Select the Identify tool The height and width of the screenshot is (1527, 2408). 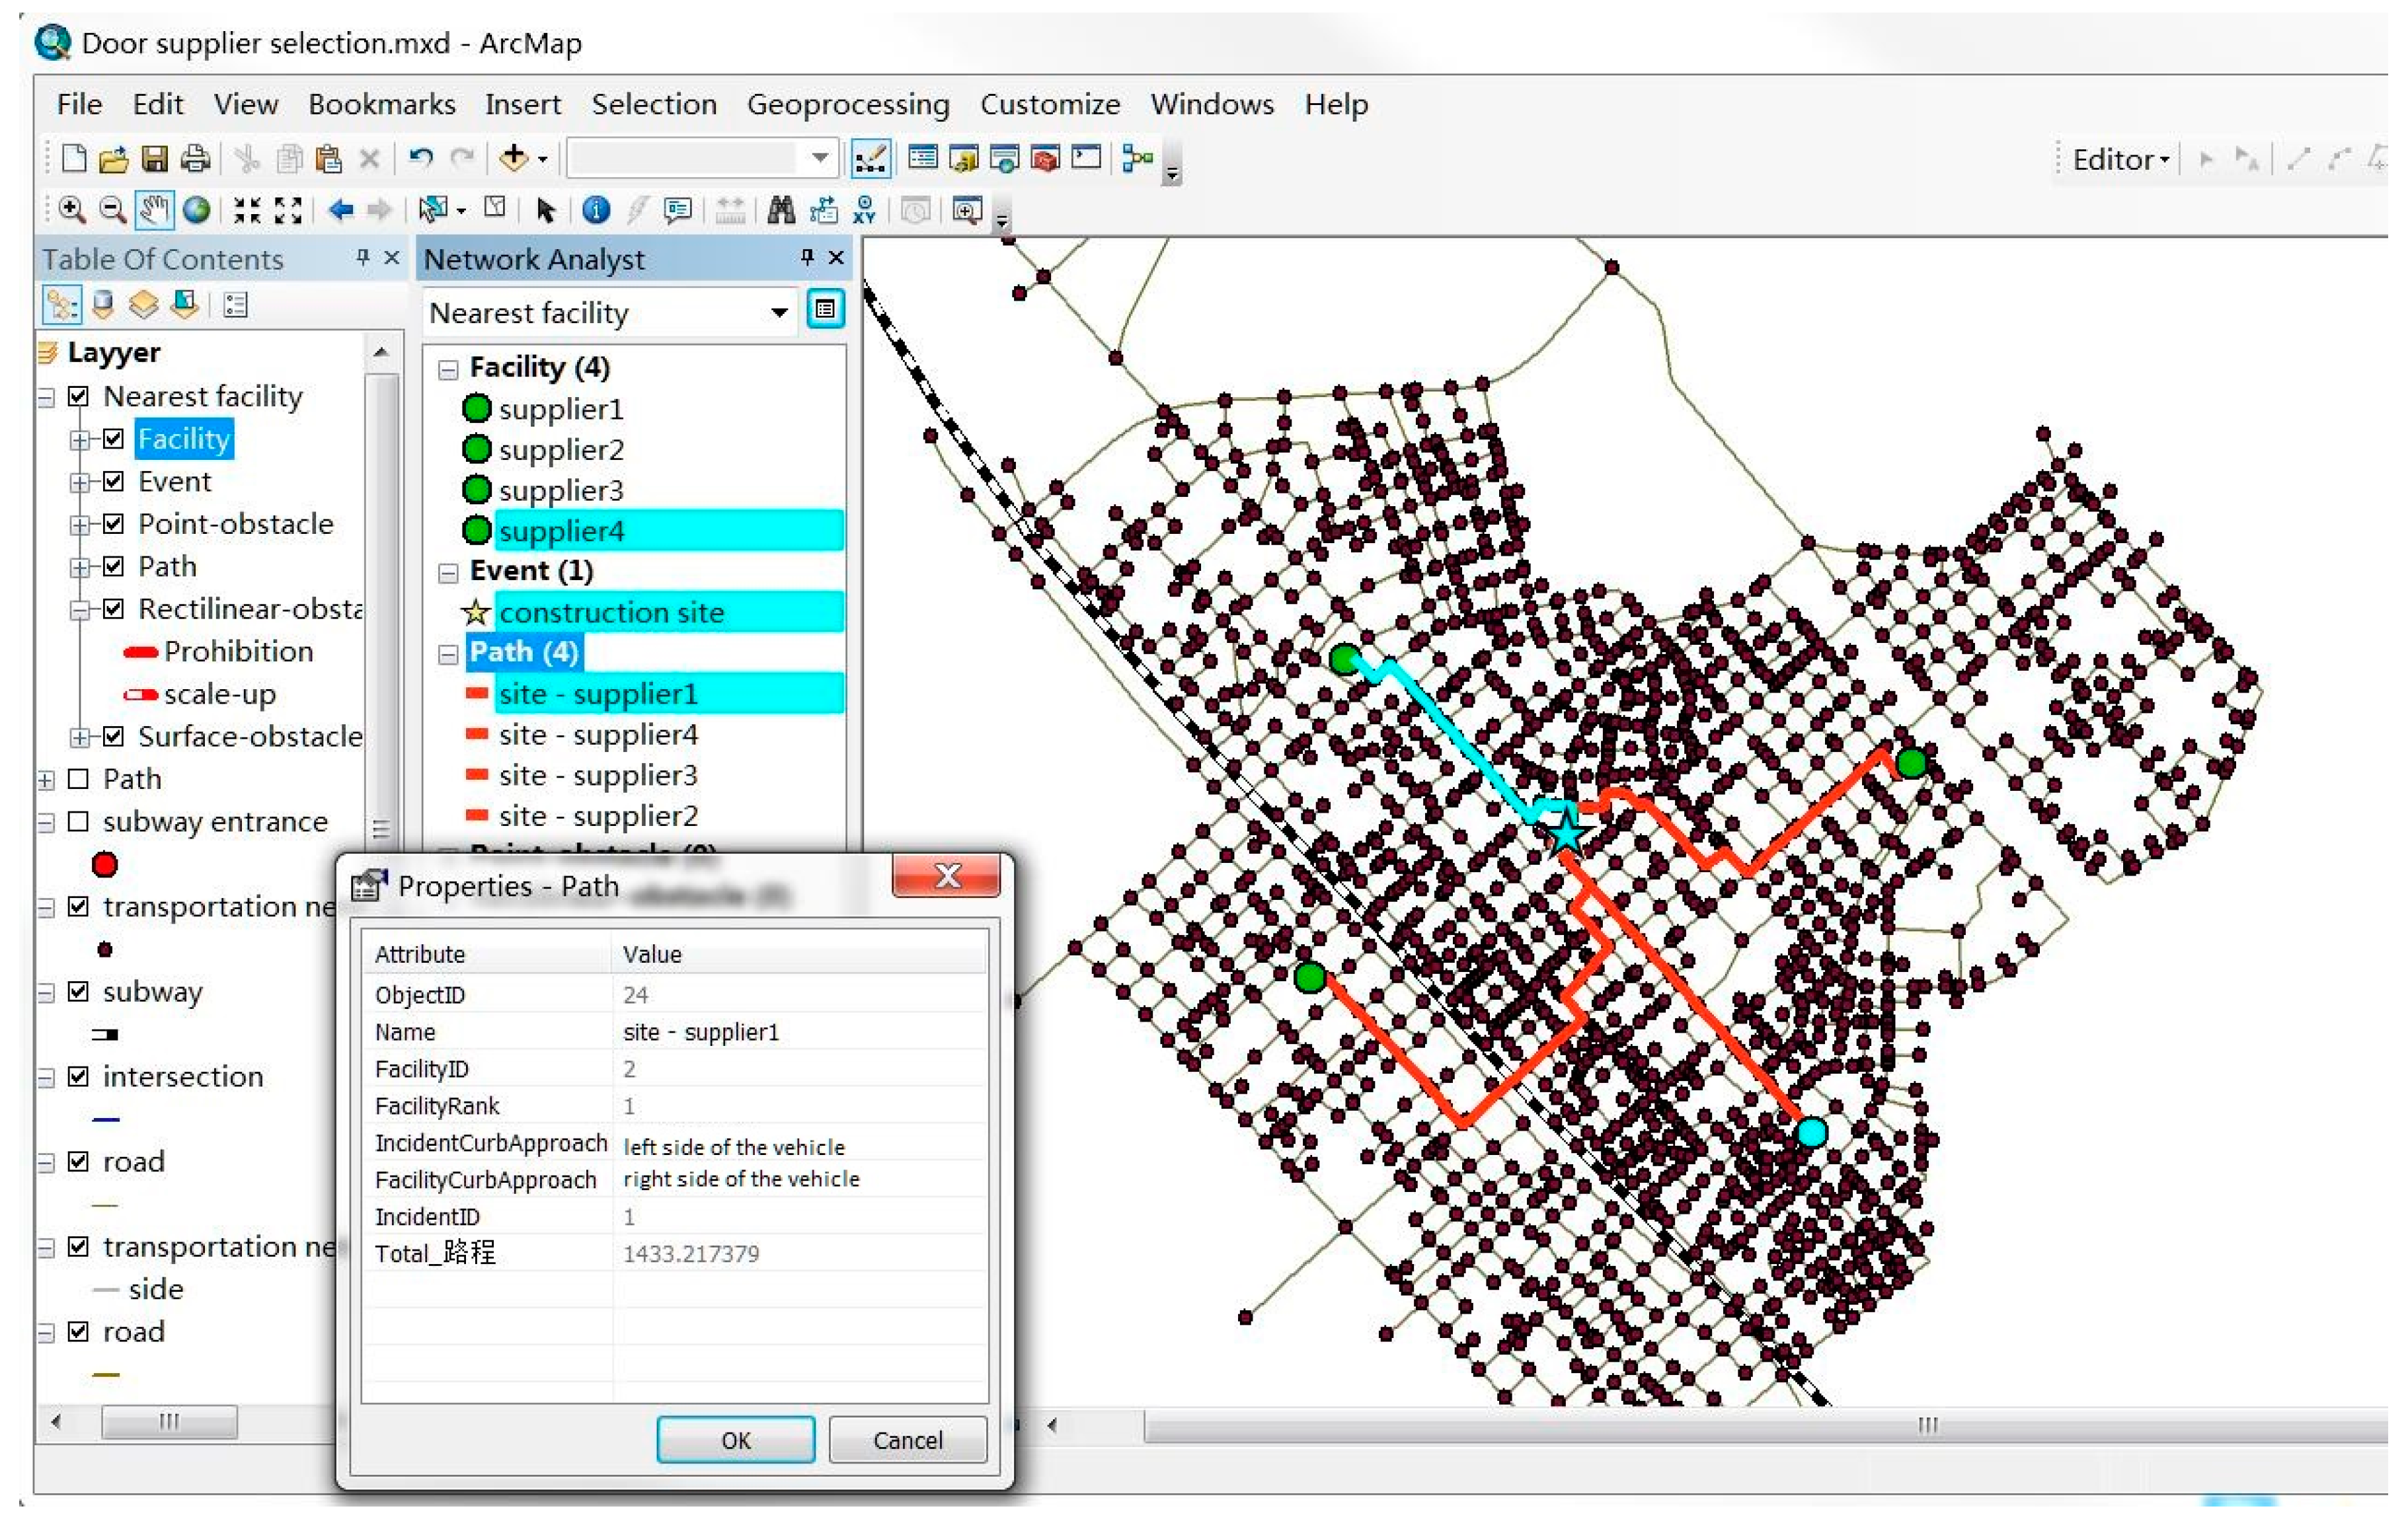point(596,210)
